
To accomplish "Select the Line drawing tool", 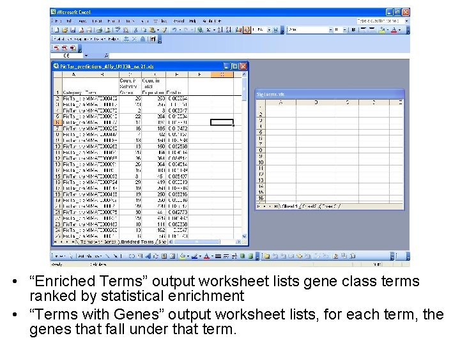I will (x=107, y=256).
